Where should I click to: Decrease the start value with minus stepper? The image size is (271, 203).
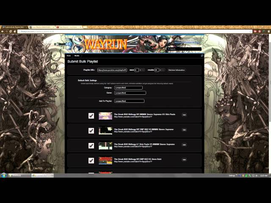(x=144, y=70)
